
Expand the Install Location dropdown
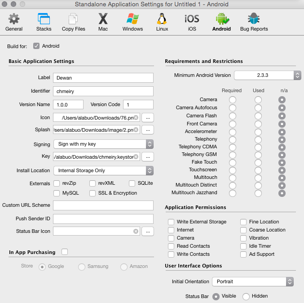[x=103, y=171]
